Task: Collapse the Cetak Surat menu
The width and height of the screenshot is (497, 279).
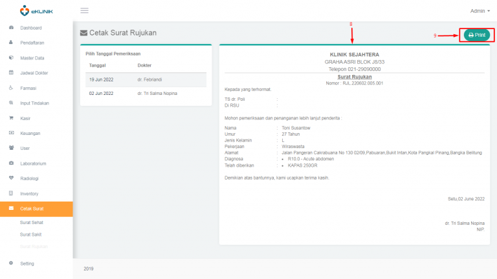Action: click(x=36, y=209)
